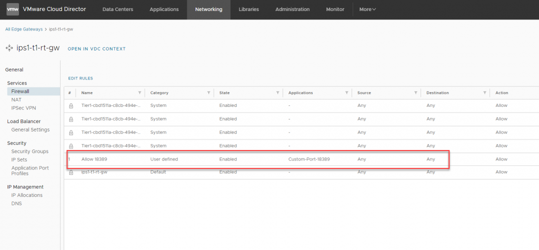This screenshot has width=539, height=250.
Task: Click the Category column filter icon
Action: click(x=208, y=93)
